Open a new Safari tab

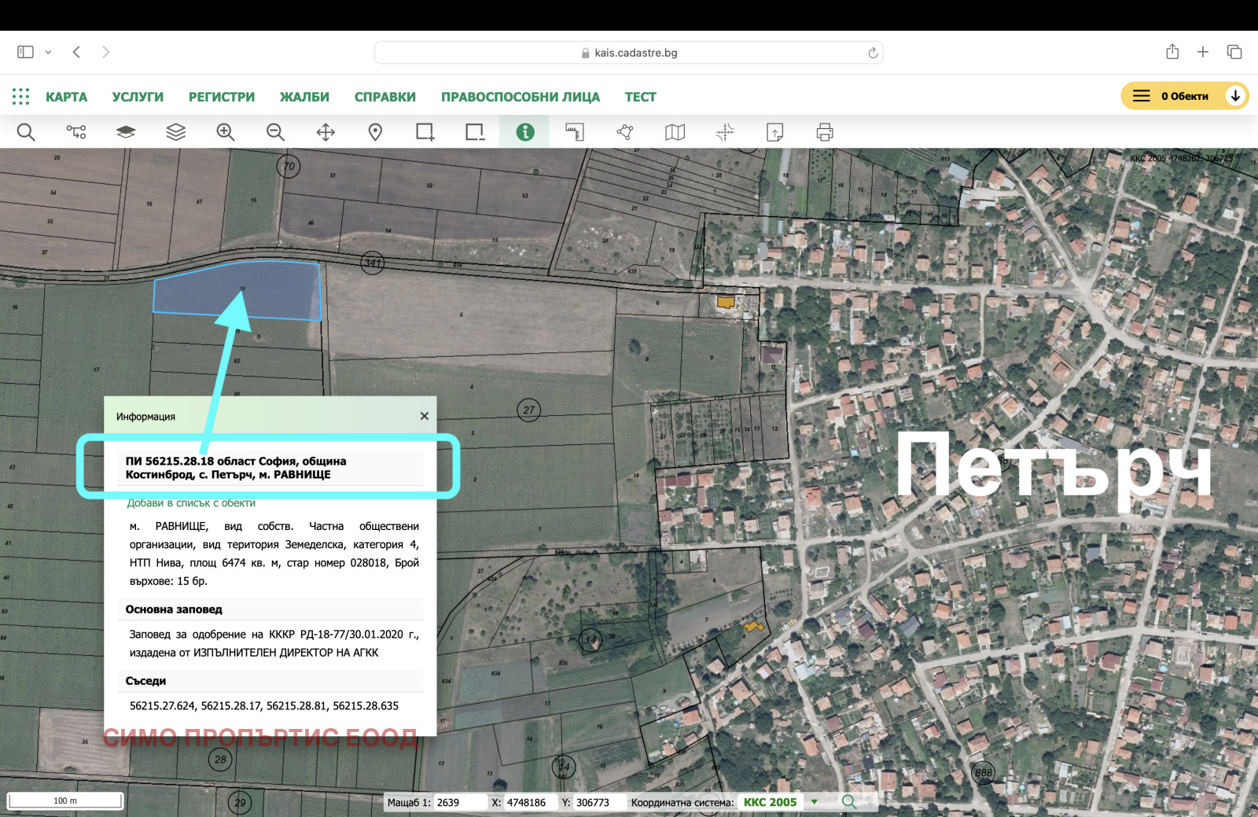tap(1203, 52)
